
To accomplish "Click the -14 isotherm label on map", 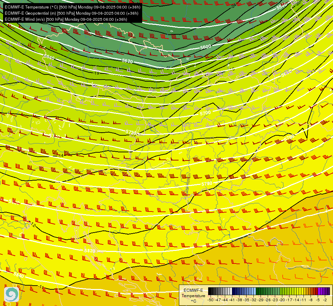I will point(61,156).
